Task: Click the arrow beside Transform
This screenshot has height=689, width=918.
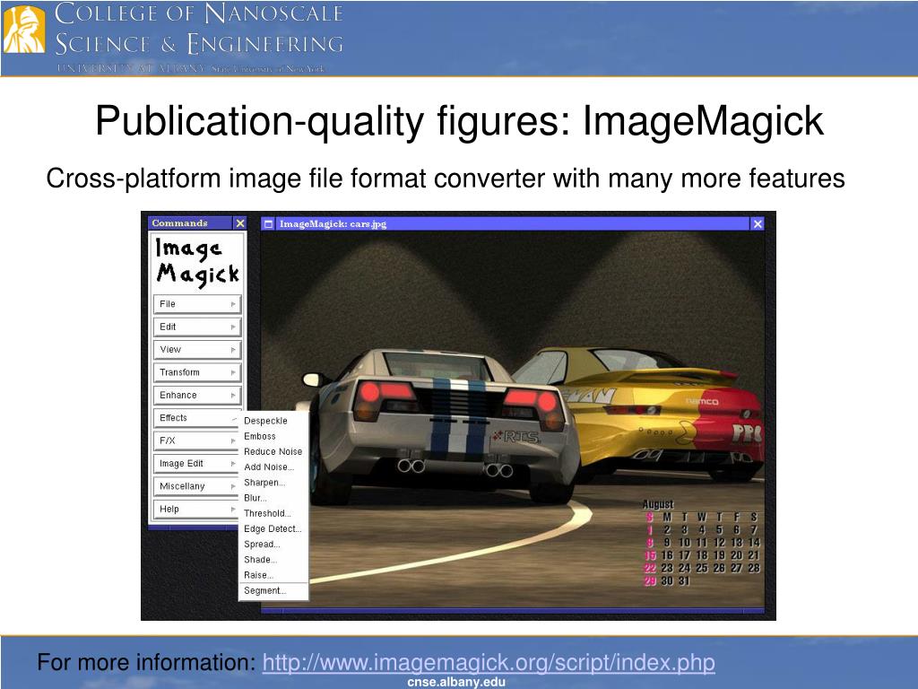Action: [x=233, y=372]
